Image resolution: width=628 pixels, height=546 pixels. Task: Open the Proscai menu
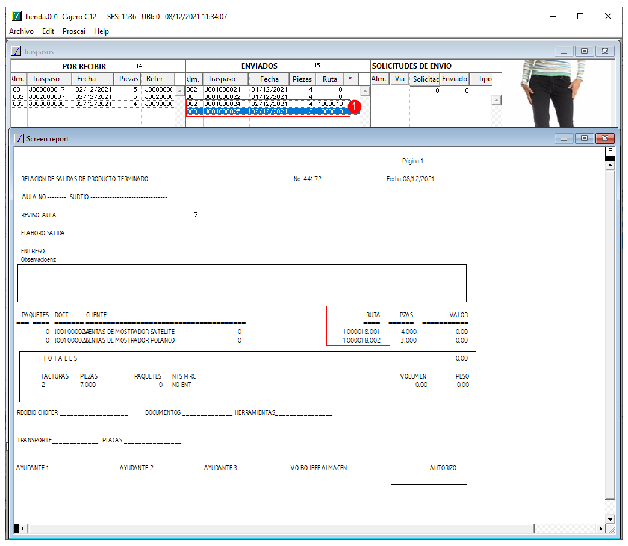click(73, 31)
